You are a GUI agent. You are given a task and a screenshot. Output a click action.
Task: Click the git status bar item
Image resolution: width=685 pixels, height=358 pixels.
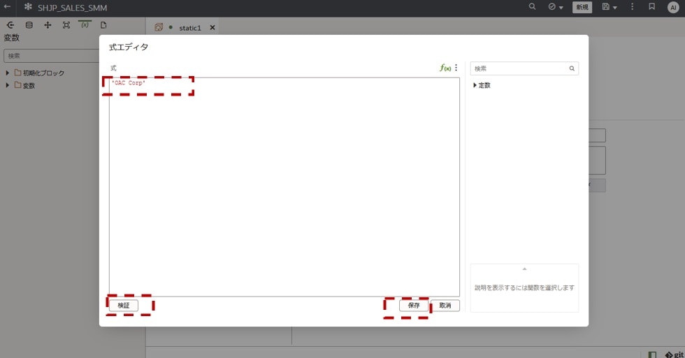point(675,355)
